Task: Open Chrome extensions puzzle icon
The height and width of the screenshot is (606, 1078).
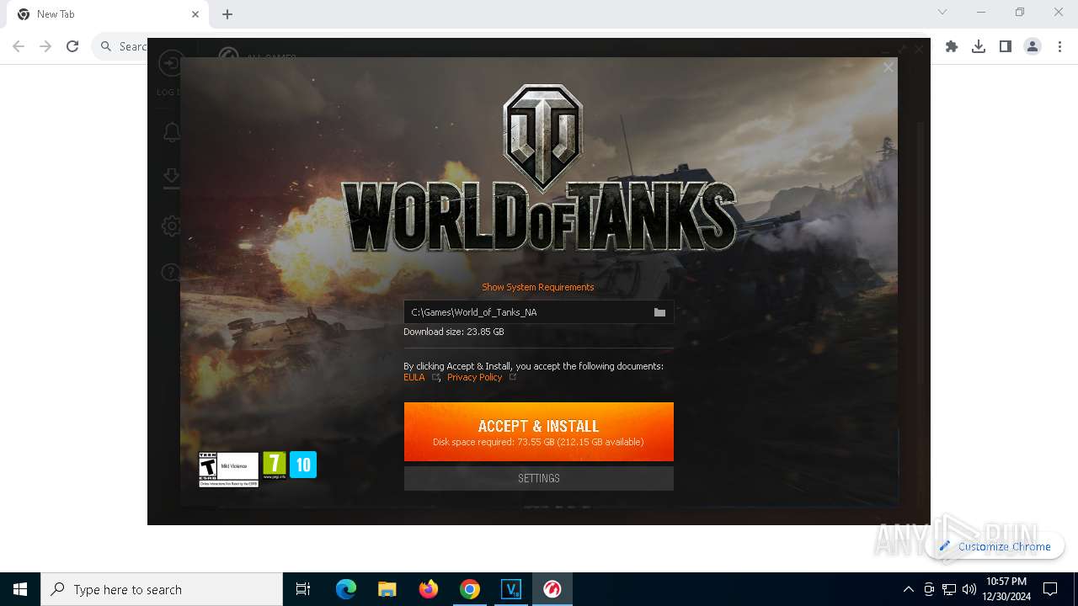Action: [x=952, y=46]
